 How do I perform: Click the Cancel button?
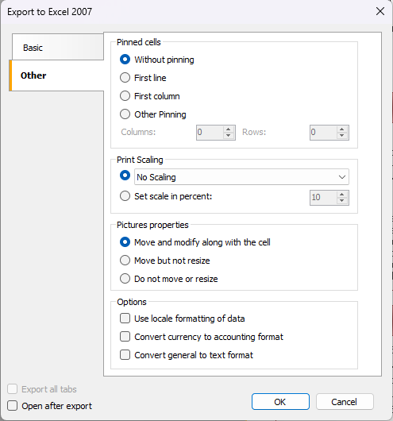tap(345, 402)
